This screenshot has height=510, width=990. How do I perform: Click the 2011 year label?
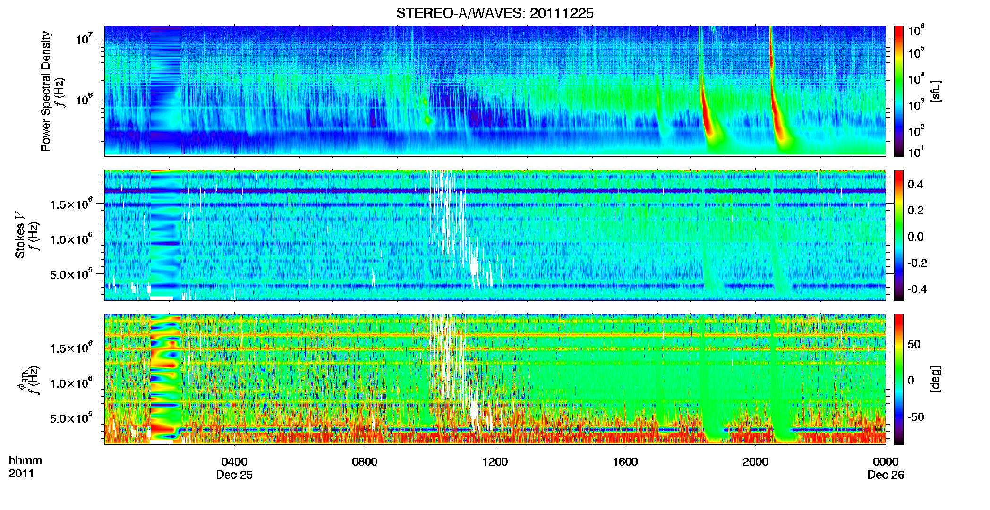pyautogui.click(x=21, y=474)
